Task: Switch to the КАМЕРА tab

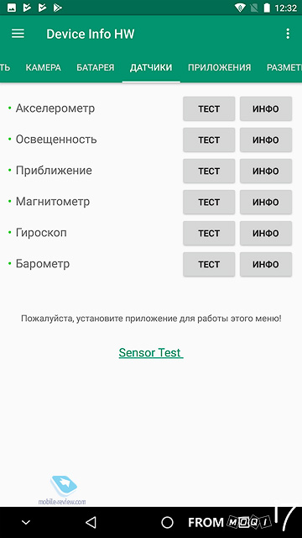Action: (x=43, y=67)
